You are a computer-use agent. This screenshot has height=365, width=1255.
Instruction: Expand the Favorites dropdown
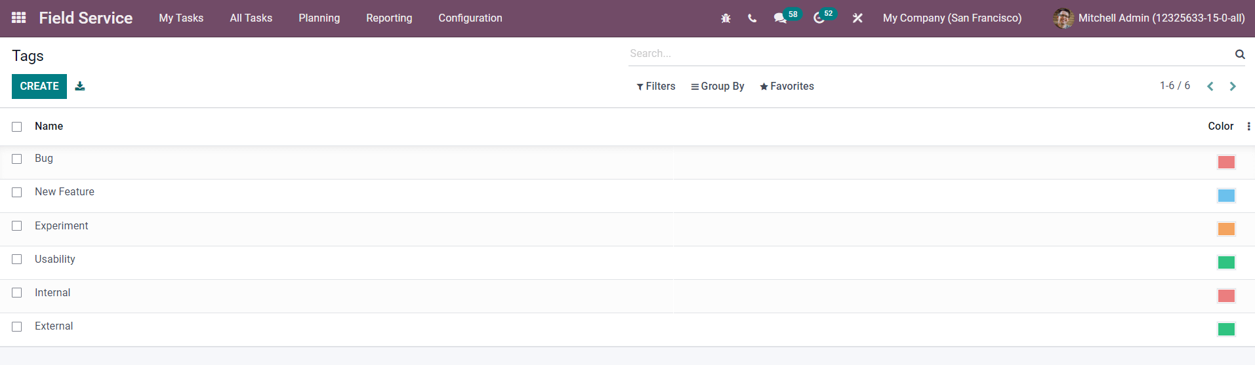[x=787, y=86]
